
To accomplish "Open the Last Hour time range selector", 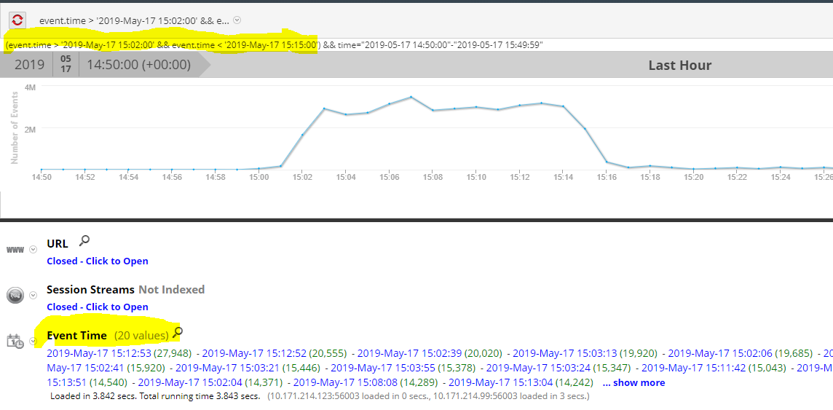I will 679,66.
